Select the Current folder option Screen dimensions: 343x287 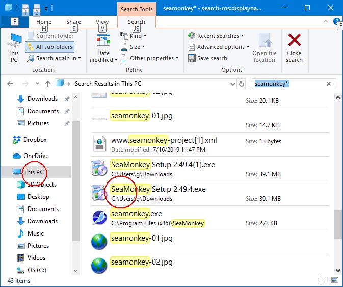(51, 36)
